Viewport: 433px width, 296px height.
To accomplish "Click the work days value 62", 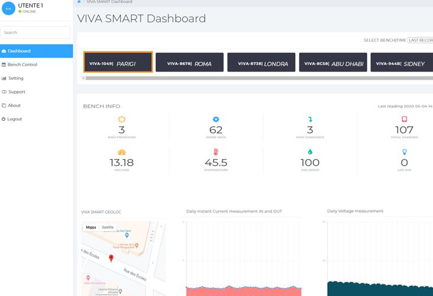I will 216,130.
